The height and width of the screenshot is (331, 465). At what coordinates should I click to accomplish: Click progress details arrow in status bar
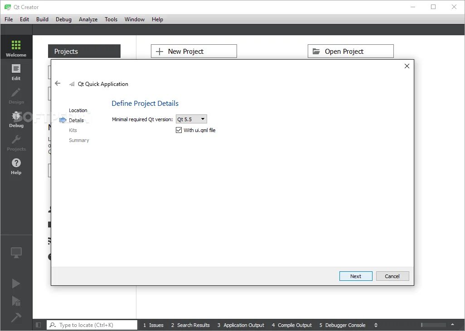pos(453,325)
